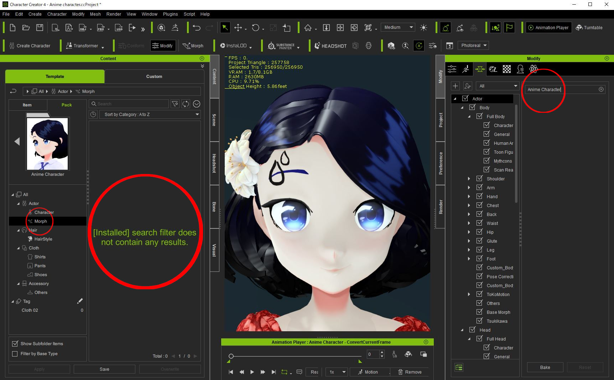Activate the Rotate tool icon
The width and height of the screenshot is (614, 380).
256,27
